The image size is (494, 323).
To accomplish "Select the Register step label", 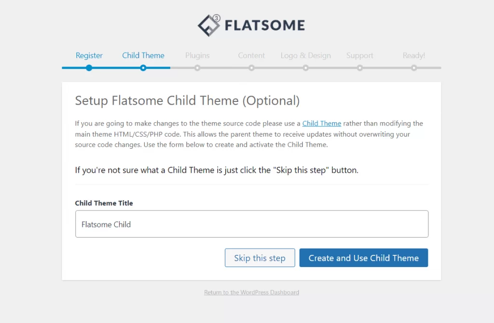I will click(x=89, y=56).
